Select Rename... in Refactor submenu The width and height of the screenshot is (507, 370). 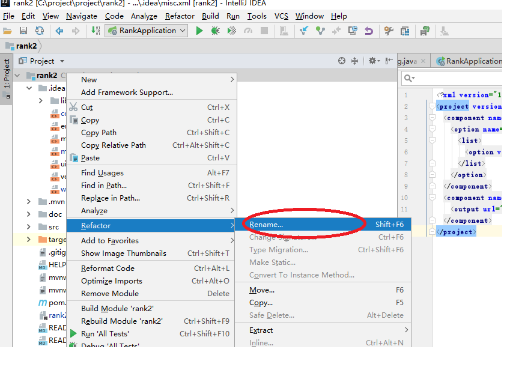323,225
